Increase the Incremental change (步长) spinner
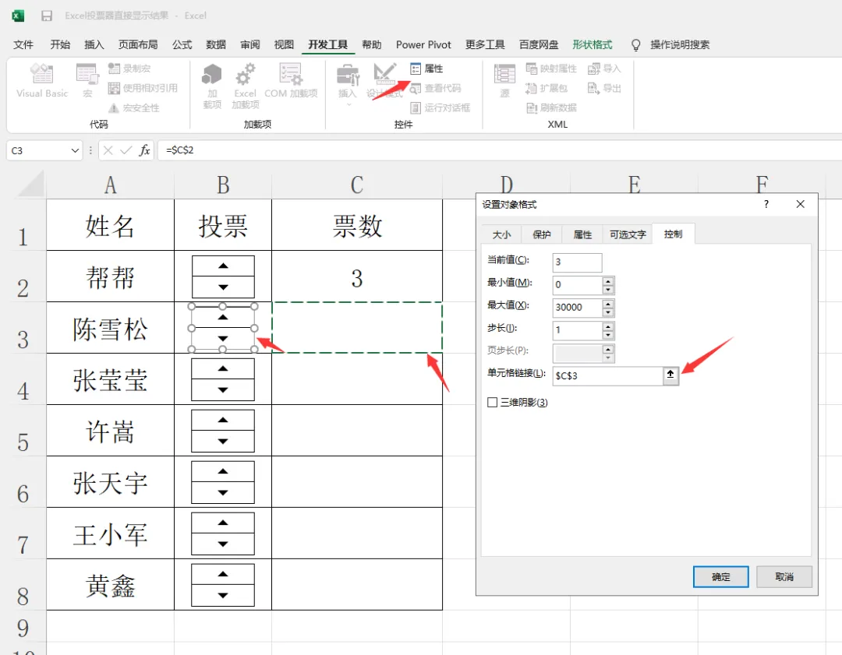842x655 pixels. pos(608,326)
